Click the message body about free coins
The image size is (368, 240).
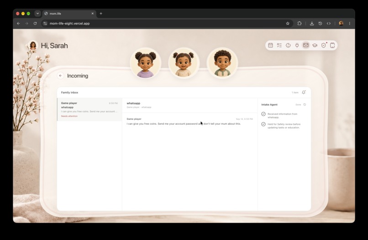click(184, 123)
